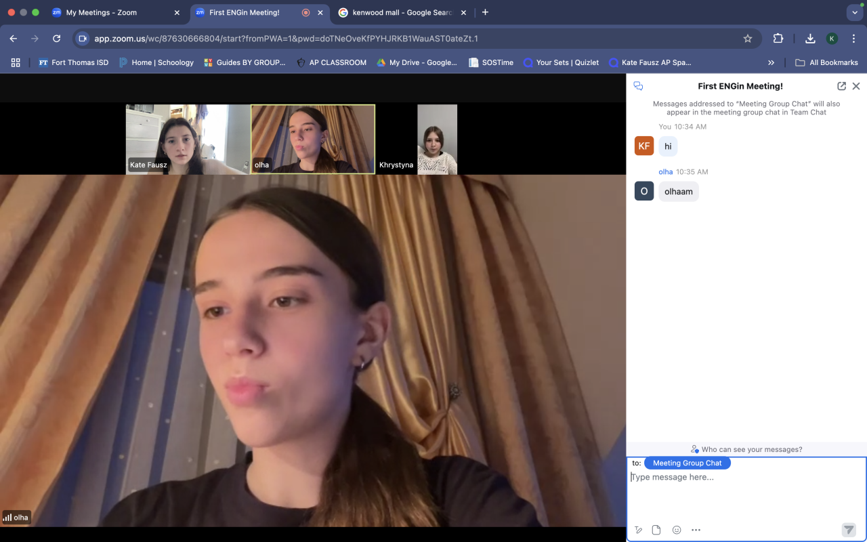Close the First ENGin Meeting! browser tab
Viewport: 867px width, 542px height.
(320, 12)
